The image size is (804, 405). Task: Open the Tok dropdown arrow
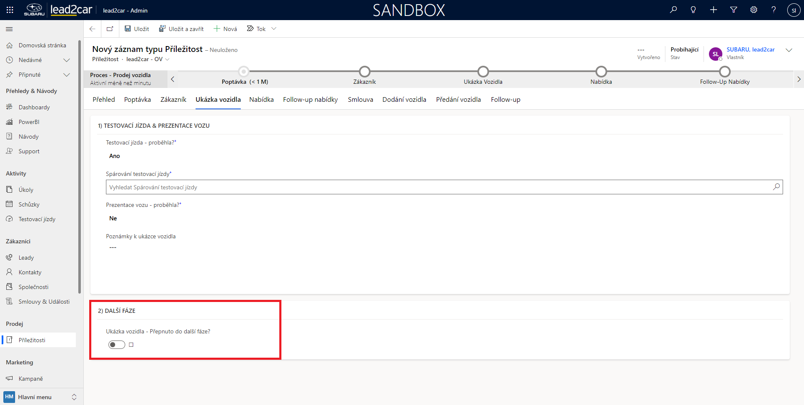(274, 29)
